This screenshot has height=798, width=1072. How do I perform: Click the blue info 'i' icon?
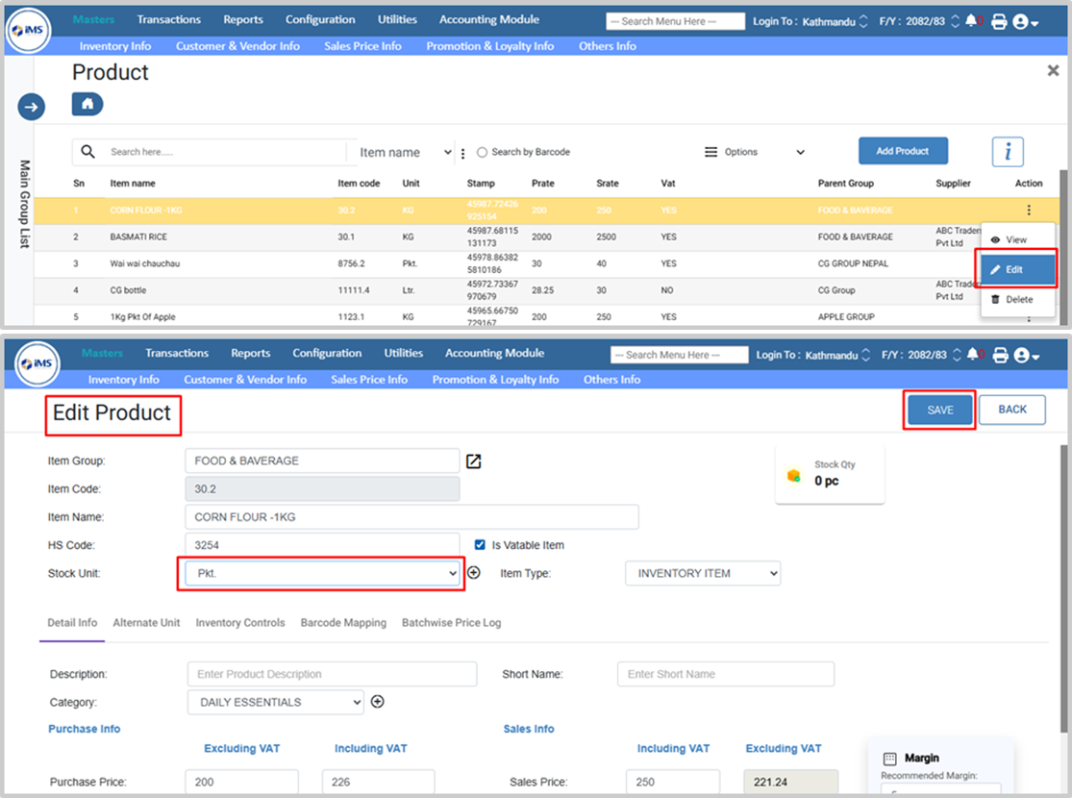click(x=1007, y=152)
